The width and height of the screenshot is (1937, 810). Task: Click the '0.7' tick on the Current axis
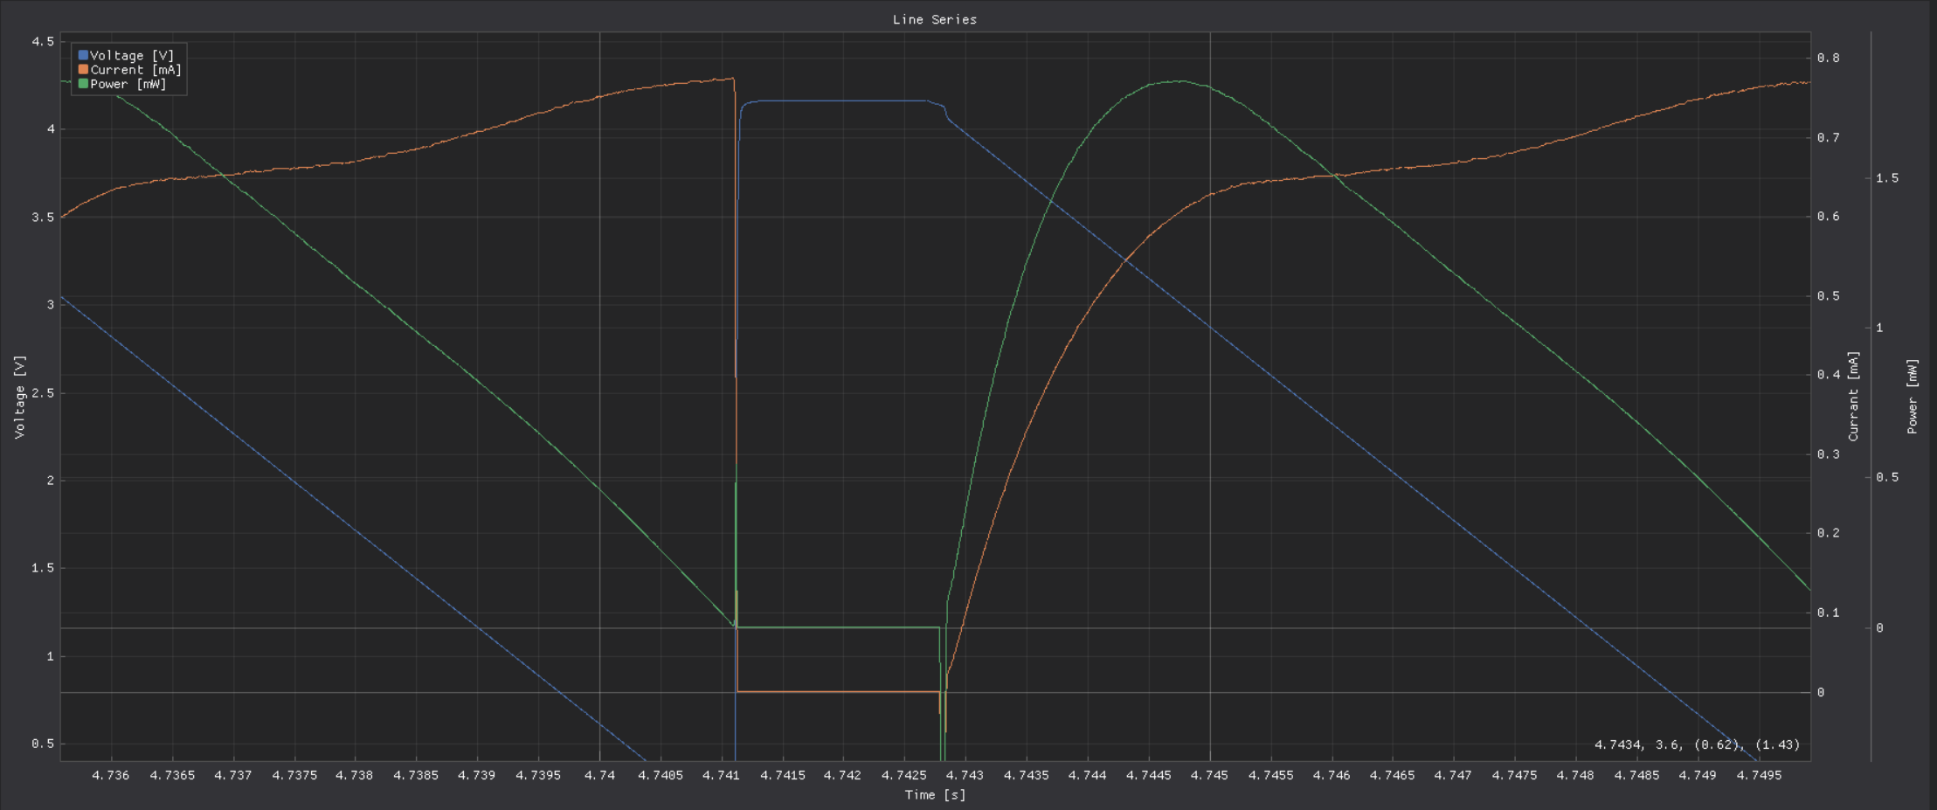tap(1829, 137)
